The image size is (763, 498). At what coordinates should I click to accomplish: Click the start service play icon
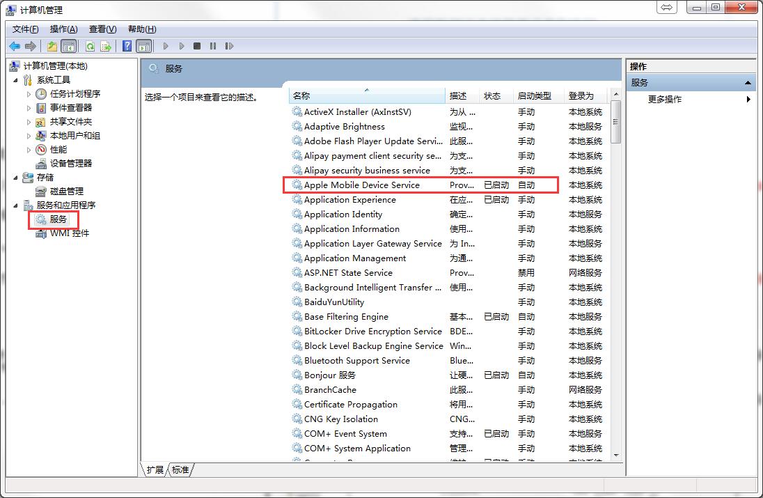pos(166,46)
